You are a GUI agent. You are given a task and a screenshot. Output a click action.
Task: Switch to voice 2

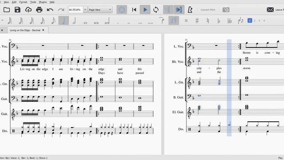(254, 21)
